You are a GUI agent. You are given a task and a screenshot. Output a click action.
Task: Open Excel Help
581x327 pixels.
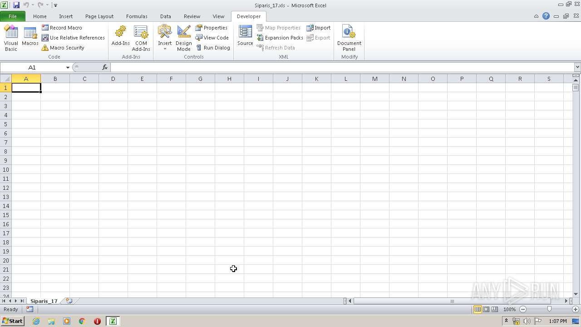(546, 16)
